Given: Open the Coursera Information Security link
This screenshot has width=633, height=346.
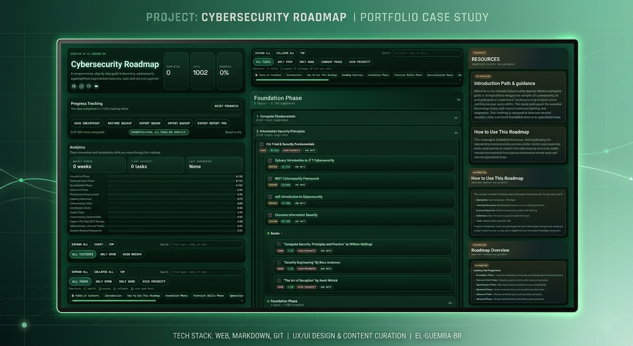Looking at the screenshot, I should click(296, 215).
